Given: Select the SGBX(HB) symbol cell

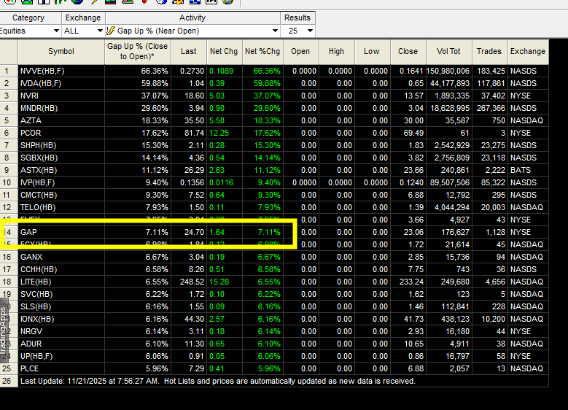Looking at the screenshot, I should 61,158.
